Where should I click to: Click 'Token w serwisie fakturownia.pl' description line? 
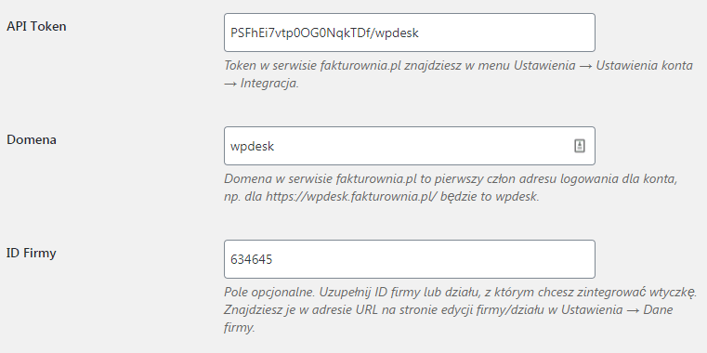click(313, 65)
